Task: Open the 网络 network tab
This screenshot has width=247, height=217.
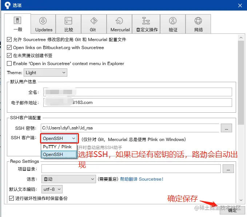Action: point(198,24)
